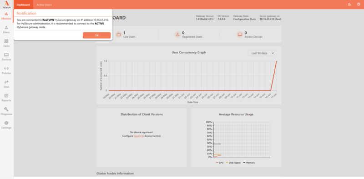
Task: Click the Registered Users label
Action: click(x=192, y=37)
